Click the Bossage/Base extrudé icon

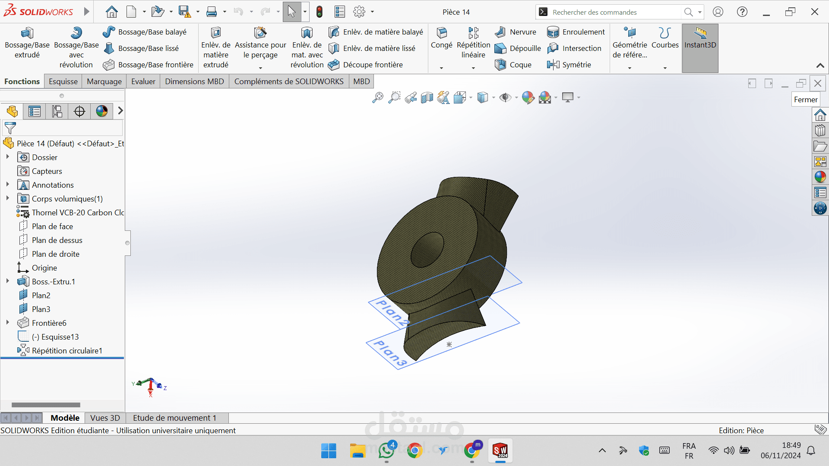27,33
